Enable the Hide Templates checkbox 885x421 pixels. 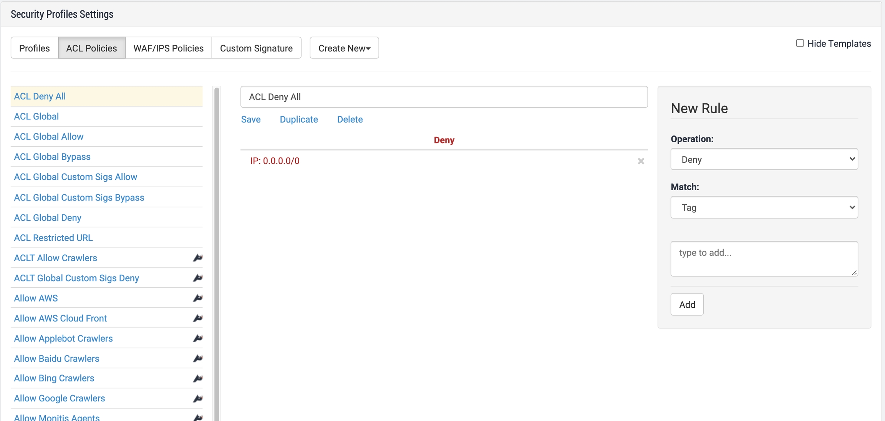click(x=800, y=43)
